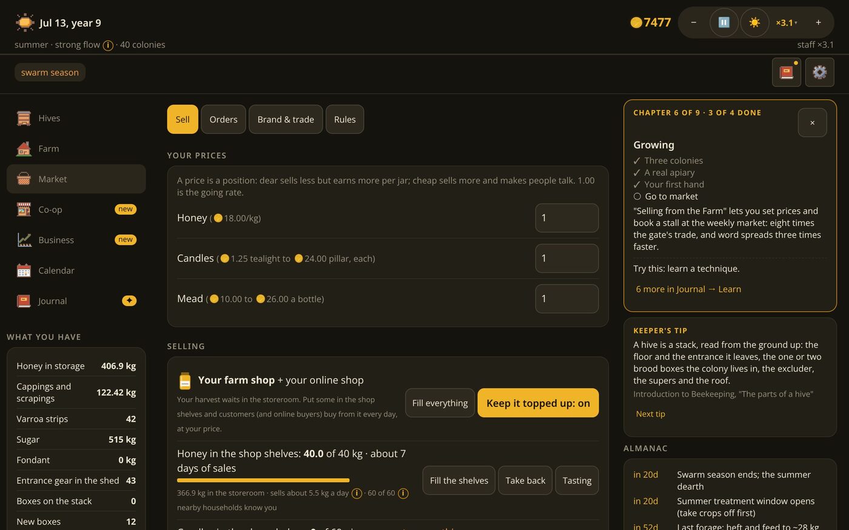Viewport: 849px width, 530px height.
Task: Open the Rules tab
Action: (345, 119)
